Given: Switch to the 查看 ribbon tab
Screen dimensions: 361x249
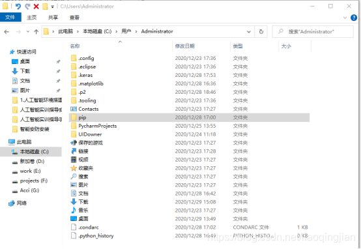Looking at the screenshot, I should (x=74, y=18).
